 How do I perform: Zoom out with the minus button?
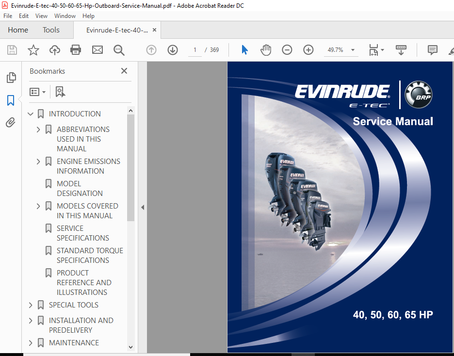(287, 50)
